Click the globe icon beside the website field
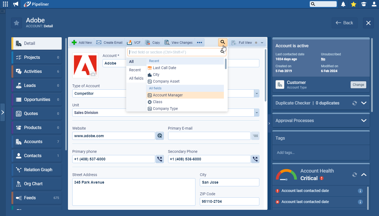The height and width of the screenshot is (216, 379). tap(160, 136)
